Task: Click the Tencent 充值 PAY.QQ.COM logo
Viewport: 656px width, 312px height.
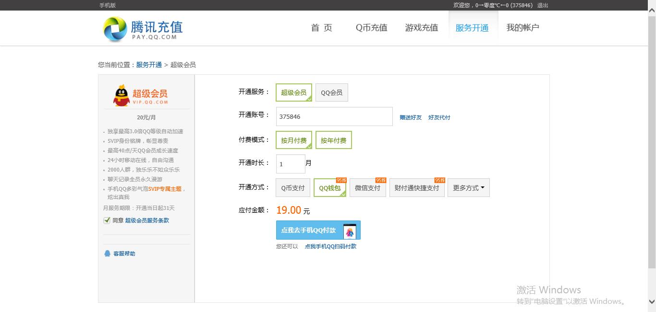Action: point(142,28)
